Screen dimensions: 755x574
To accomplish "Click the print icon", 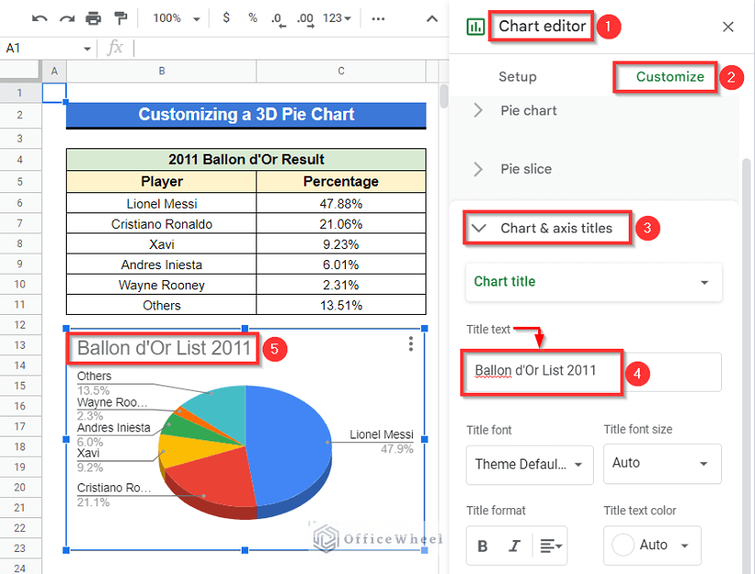I will click(x=93, y=18).
